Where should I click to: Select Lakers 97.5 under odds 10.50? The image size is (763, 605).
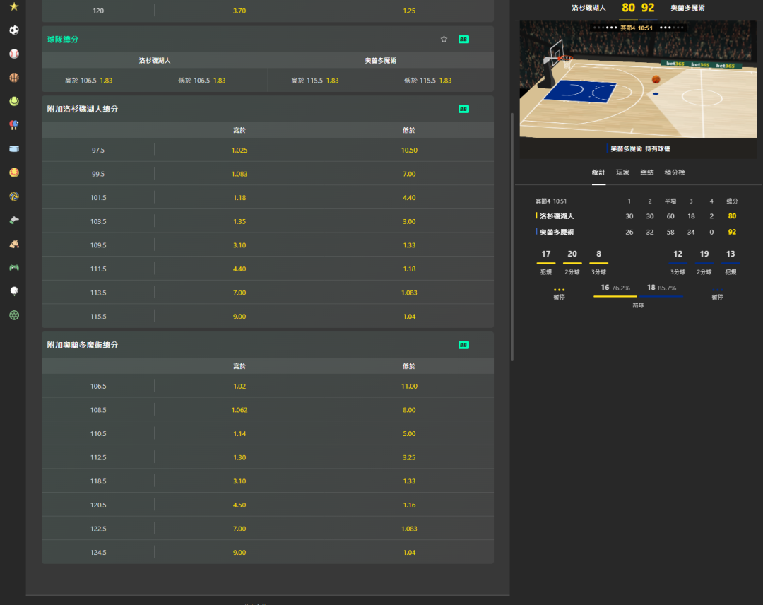(409, 150)
